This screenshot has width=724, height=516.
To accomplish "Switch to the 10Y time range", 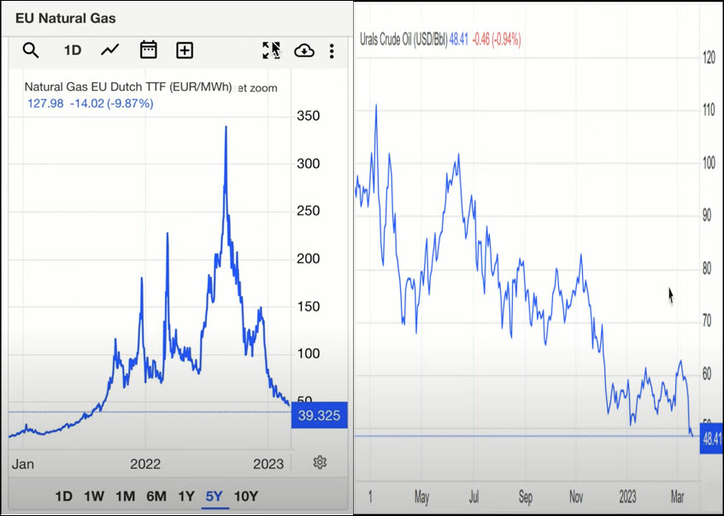I will click(x=246, y=496).
